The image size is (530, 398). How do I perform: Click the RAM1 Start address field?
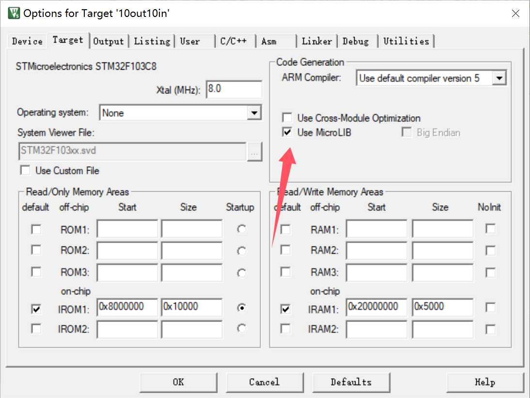point(376,229)
